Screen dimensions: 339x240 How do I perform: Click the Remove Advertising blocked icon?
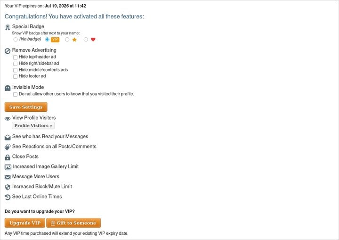(x=8, y=50)
